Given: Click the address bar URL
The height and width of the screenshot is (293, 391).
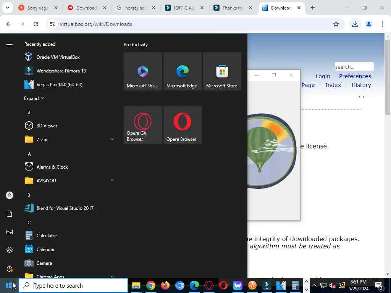Looking at the screenshot, I should coord(96,24).
